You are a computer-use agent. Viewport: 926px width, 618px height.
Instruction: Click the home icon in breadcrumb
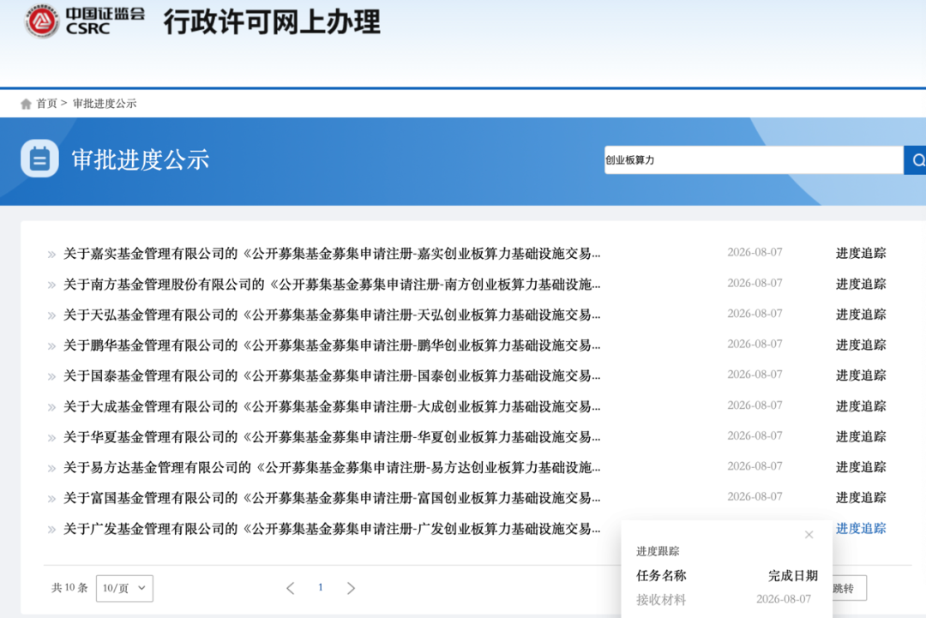click(26, 104)
